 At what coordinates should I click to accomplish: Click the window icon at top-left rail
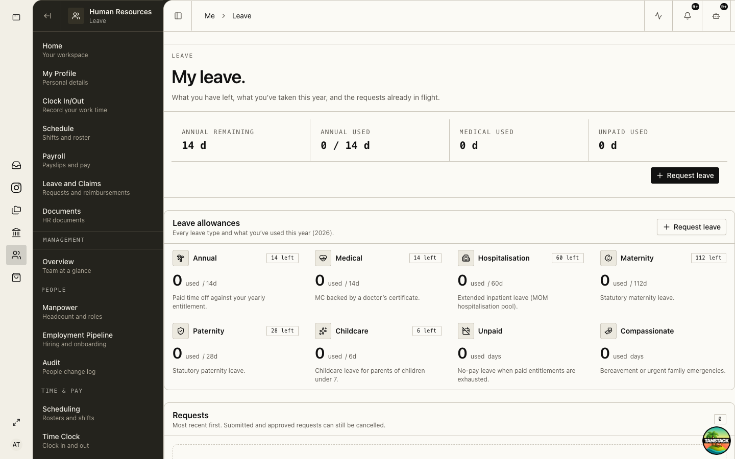coord(16,17)
